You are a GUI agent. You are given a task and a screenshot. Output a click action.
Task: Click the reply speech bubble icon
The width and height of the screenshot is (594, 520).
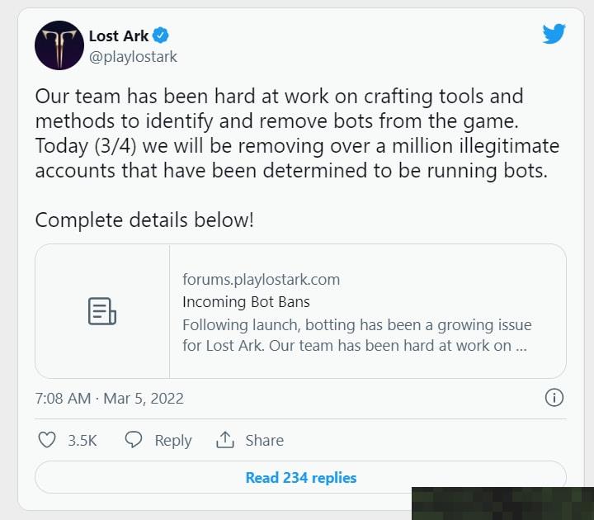tap(134, 440)
